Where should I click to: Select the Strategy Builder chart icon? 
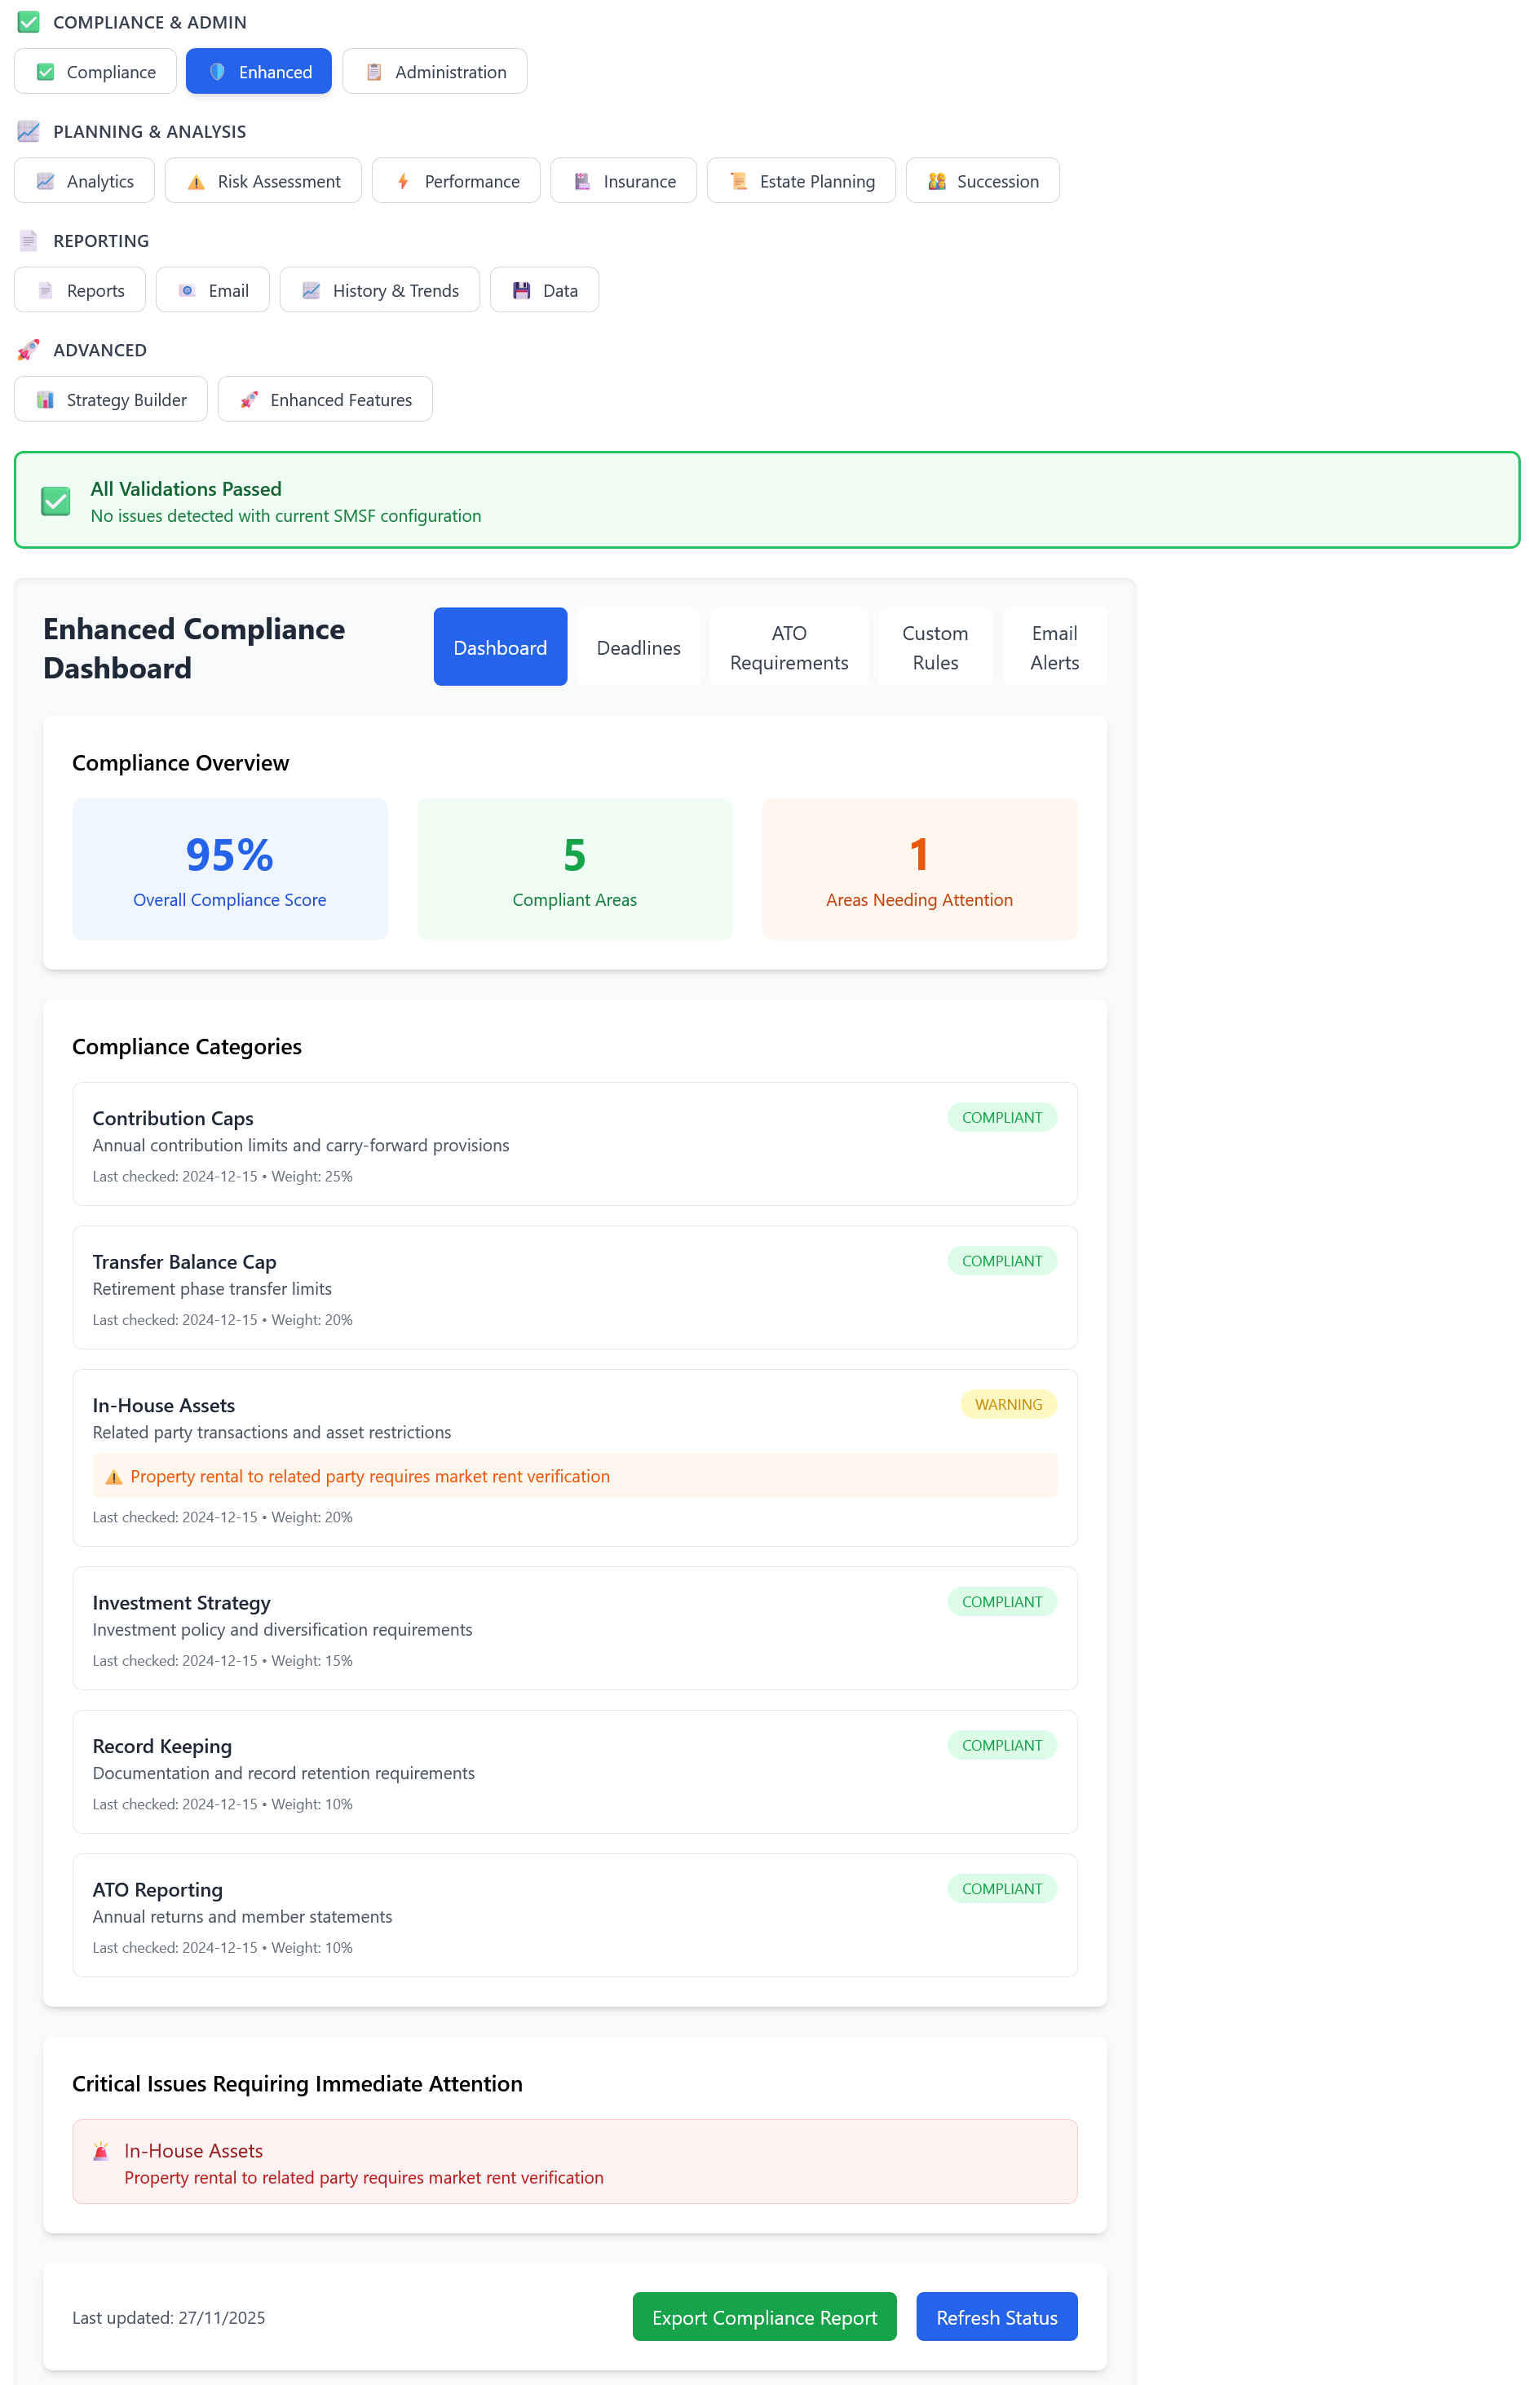pos(45,399)
